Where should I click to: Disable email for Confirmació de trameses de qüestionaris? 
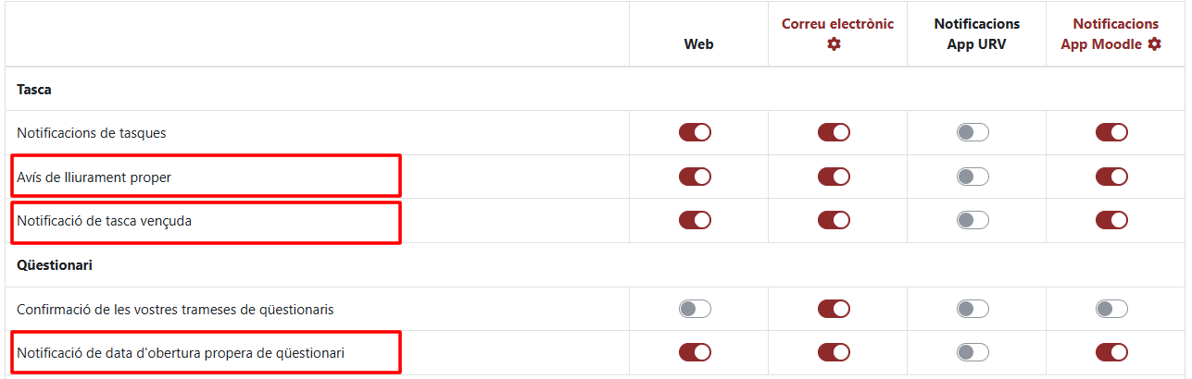(834, 309)
